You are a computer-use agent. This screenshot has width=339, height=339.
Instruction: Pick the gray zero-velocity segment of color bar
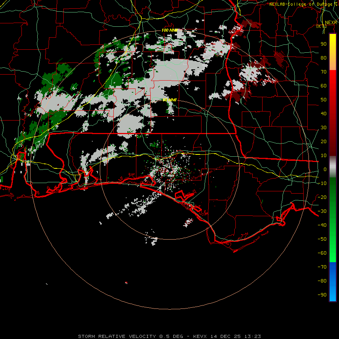pyautogui.click(x=333, y=167)
